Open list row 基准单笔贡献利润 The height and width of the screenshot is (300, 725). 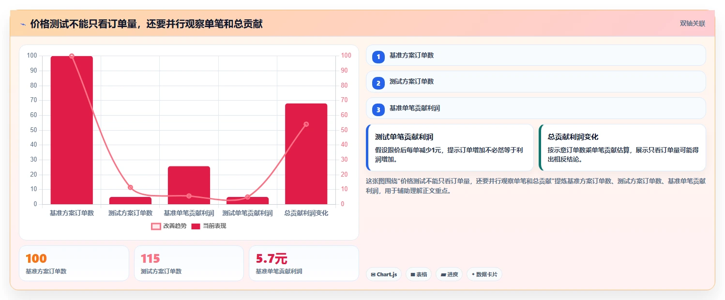click(x=536, y=108)
